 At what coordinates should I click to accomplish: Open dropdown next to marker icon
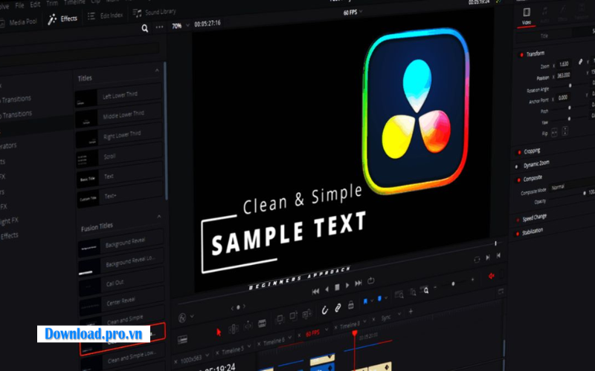click(x=386, y=298)
